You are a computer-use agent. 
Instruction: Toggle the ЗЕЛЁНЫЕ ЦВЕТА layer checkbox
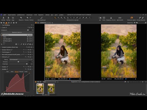tap(2, 41)
